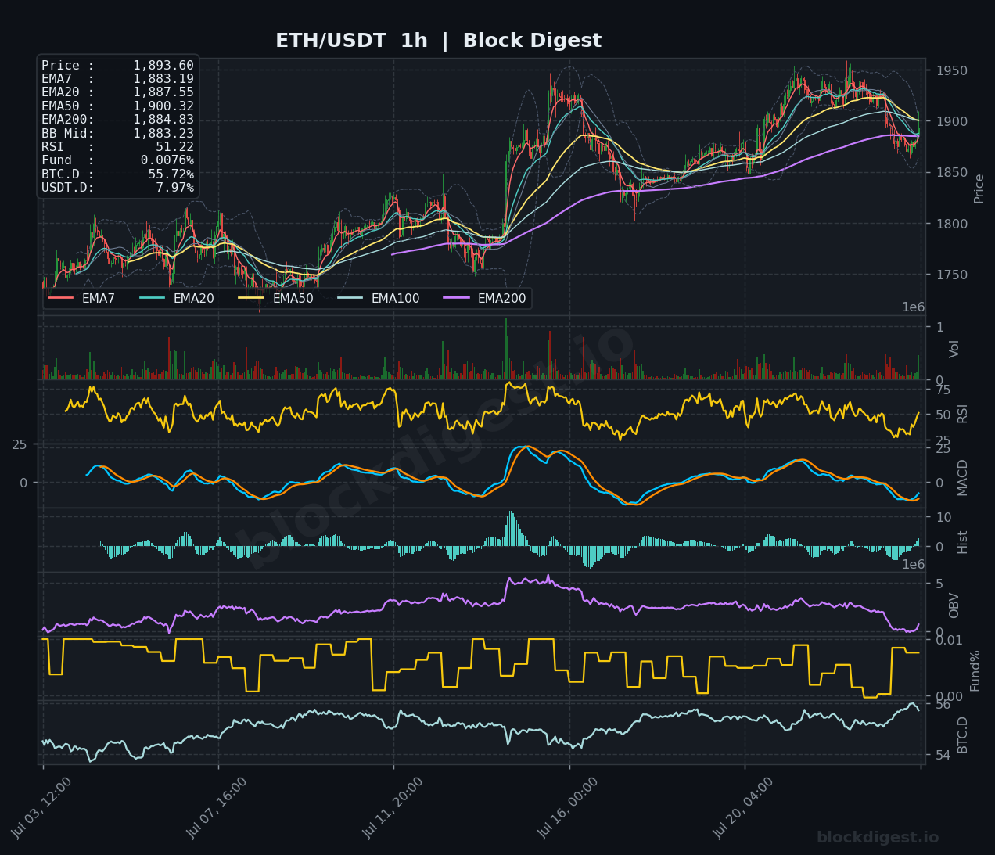The image size is (995, 855).
Task: Select the EMA200 value 1,884.83
Action: [x=163, y=120]
